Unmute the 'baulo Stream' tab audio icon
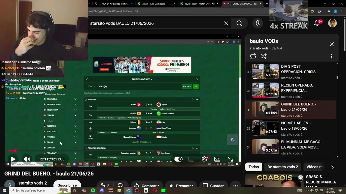Screen dimensions: 346x194 tap(213, 4)
